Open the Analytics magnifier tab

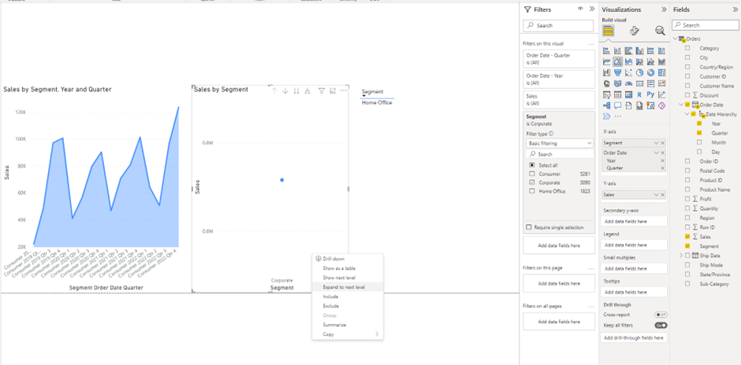pos(660,31)
